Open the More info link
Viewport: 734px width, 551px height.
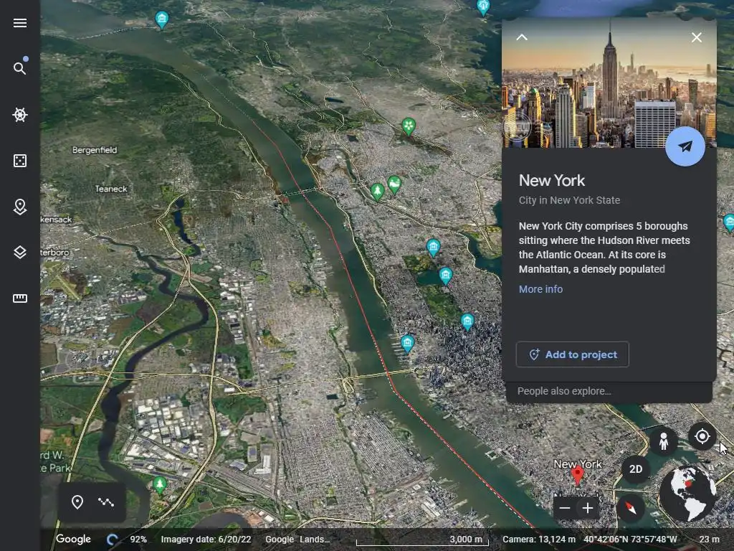click(x=540, y=289)
